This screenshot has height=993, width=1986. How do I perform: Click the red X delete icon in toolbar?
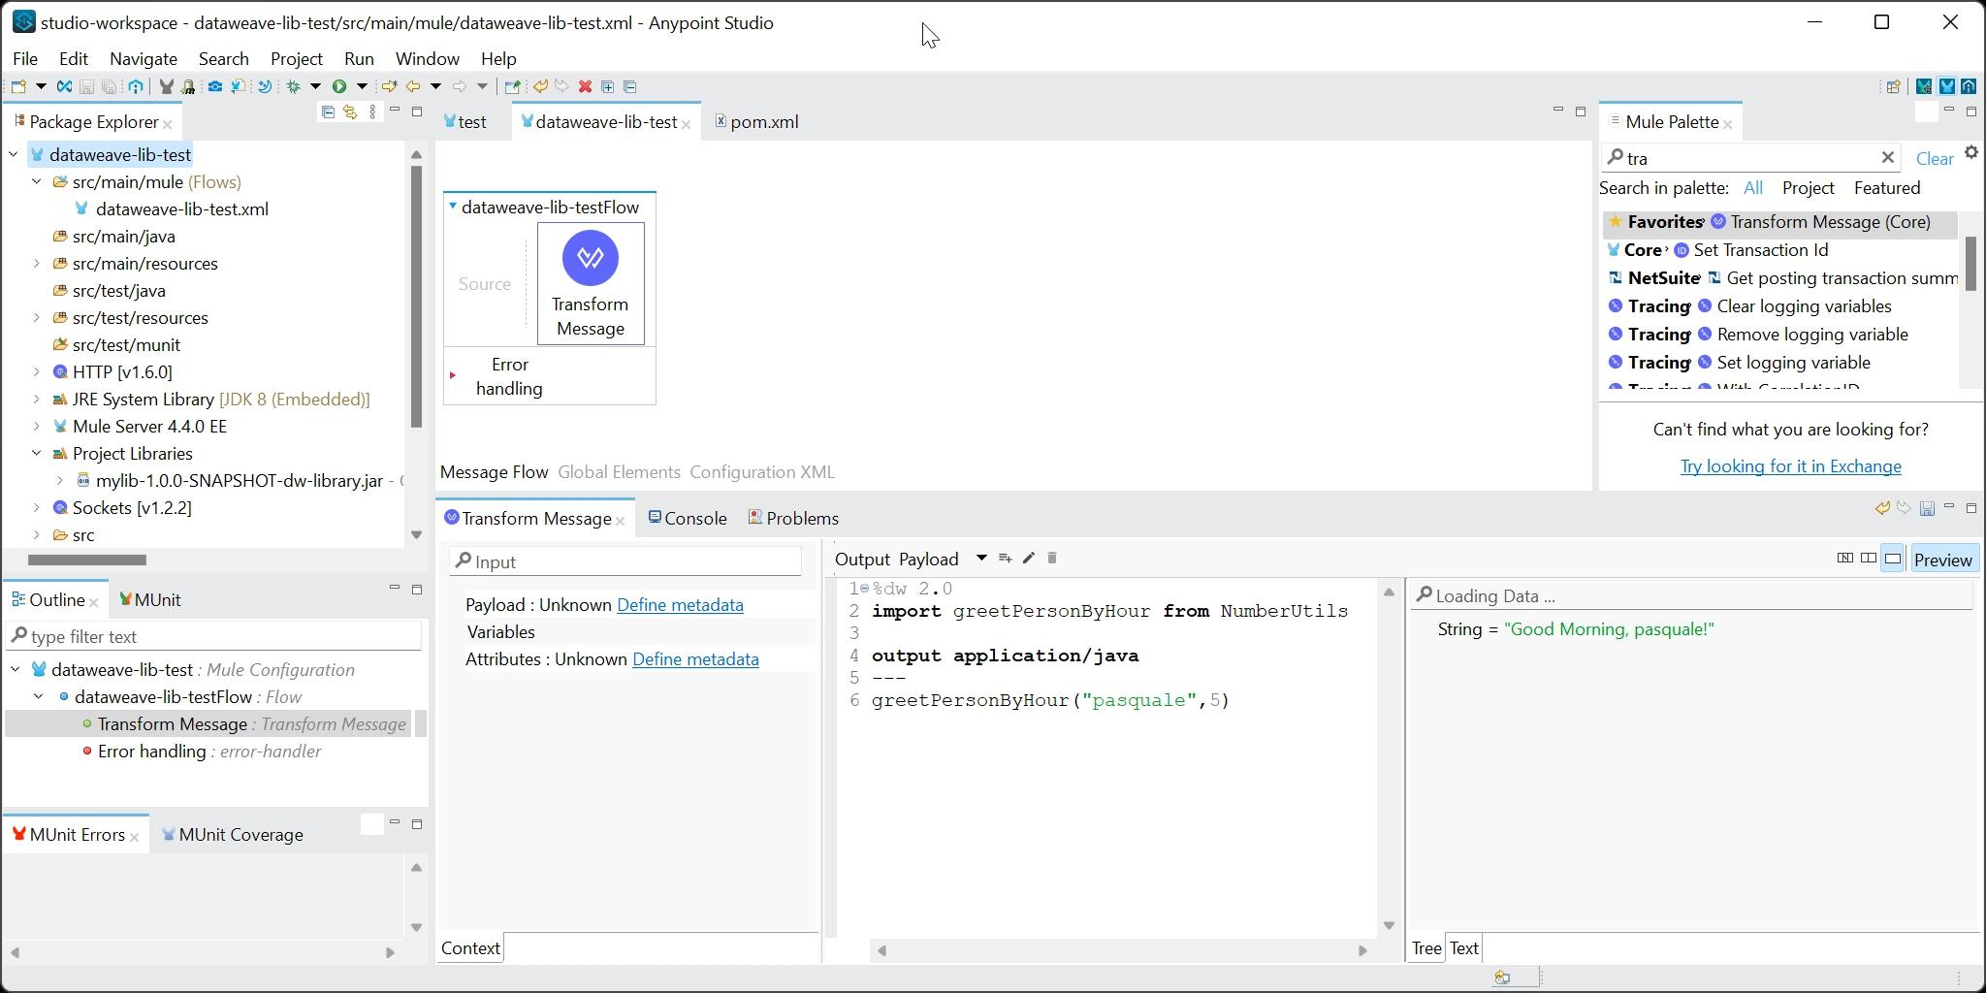click(585, 86)
